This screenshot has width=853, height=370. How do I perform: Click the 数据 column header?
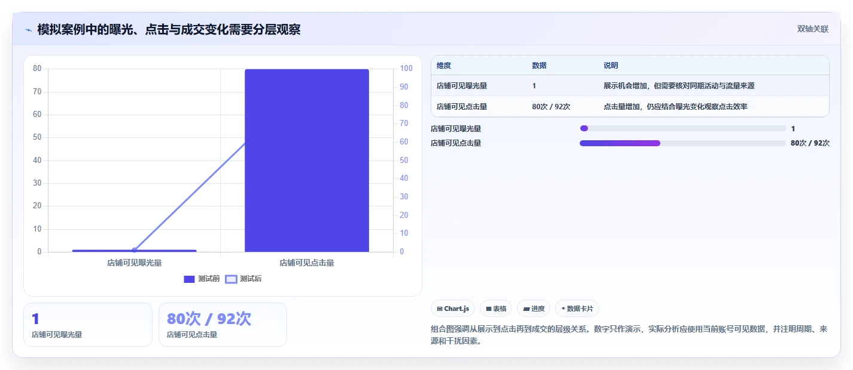pos(539,65)
